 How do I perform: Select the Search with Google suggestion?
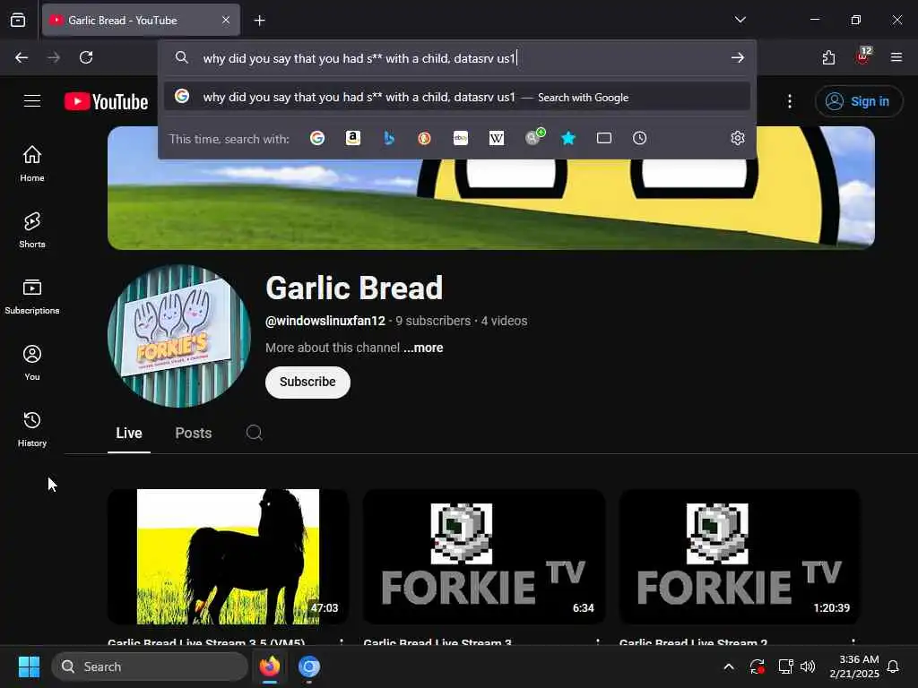tap(456, 97)
